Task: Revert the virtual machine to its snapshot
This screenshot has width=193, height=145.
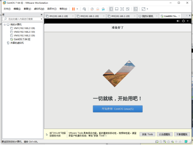Action: pos(98,9)
